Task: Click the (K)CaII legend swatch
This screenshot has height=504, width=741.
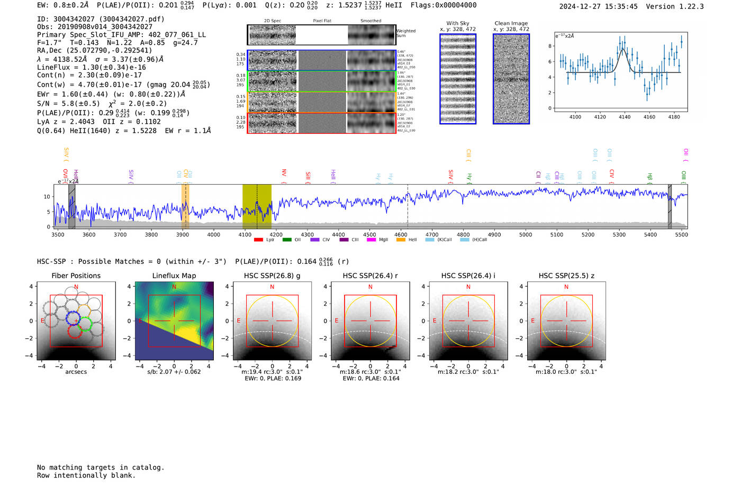Action: [430, 240]
